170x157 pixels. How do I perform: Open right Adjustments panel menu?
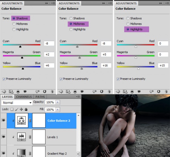tap(167, 3)
